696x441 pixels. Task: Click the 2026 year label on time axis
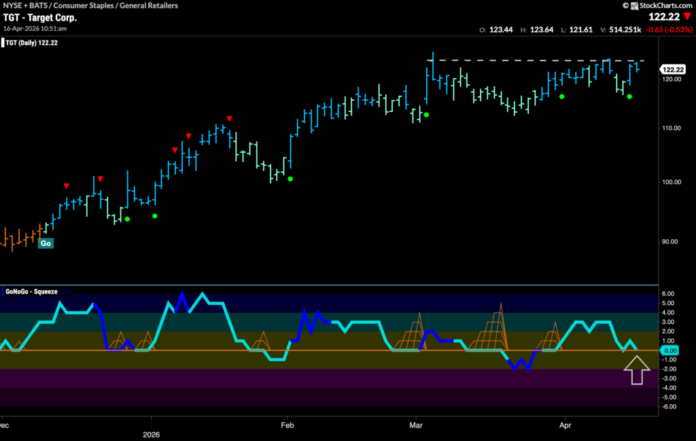tap(152, 434)
